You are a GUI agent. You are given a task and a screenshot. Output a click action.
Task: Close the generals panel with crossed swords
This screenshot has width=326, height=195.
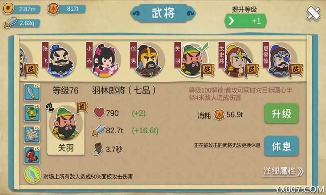click(313, 13)
